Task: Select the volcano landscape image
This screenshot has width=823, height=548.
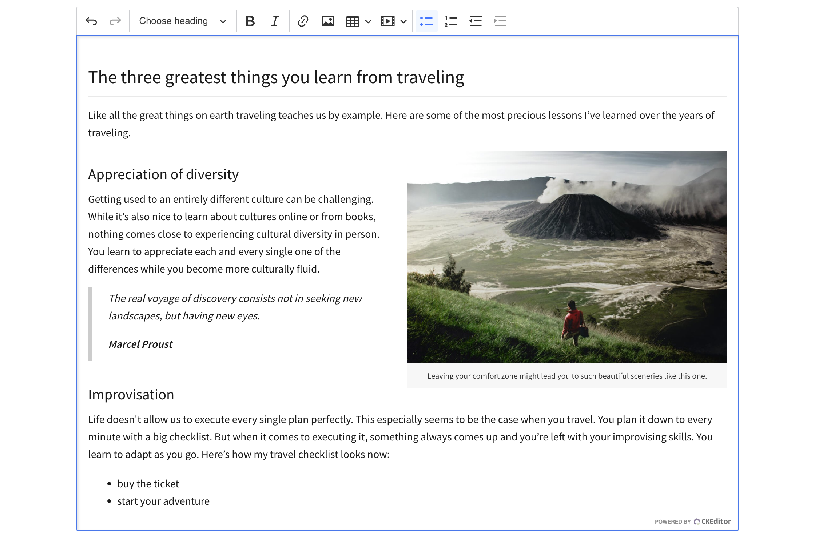Action: (567, 257)
